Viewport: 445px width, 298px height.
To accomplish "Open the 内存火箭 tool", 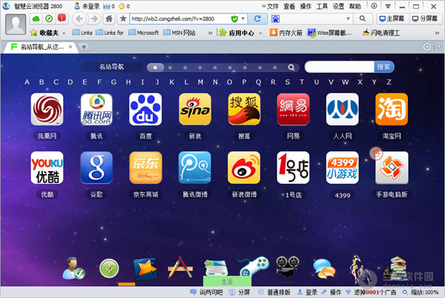I will click(x=286, y=33).
